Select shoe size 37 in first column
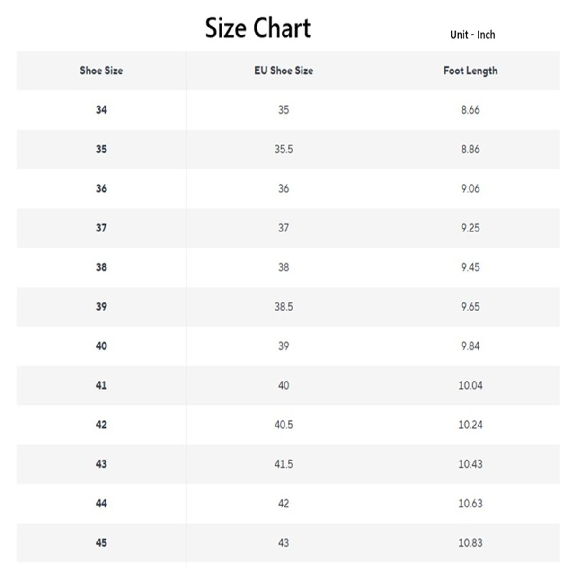The height and width of the screenshot is (568, 568). (101, 228)
